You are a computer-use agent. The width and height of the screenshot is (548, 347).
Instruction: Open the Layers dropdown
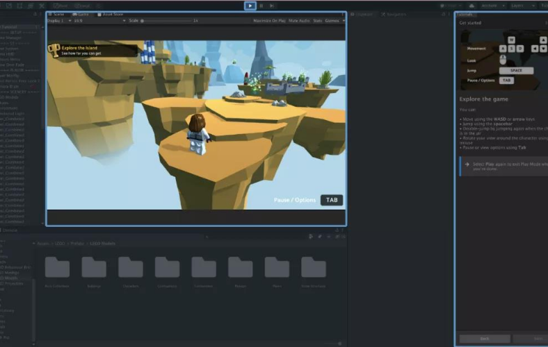pyautogui.click(x=522, y=6)
